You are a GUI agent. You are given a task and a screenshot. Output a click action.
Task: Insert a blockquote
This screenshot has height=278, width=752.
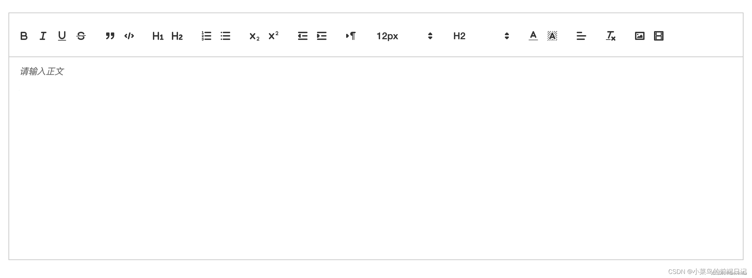(110, 36)
